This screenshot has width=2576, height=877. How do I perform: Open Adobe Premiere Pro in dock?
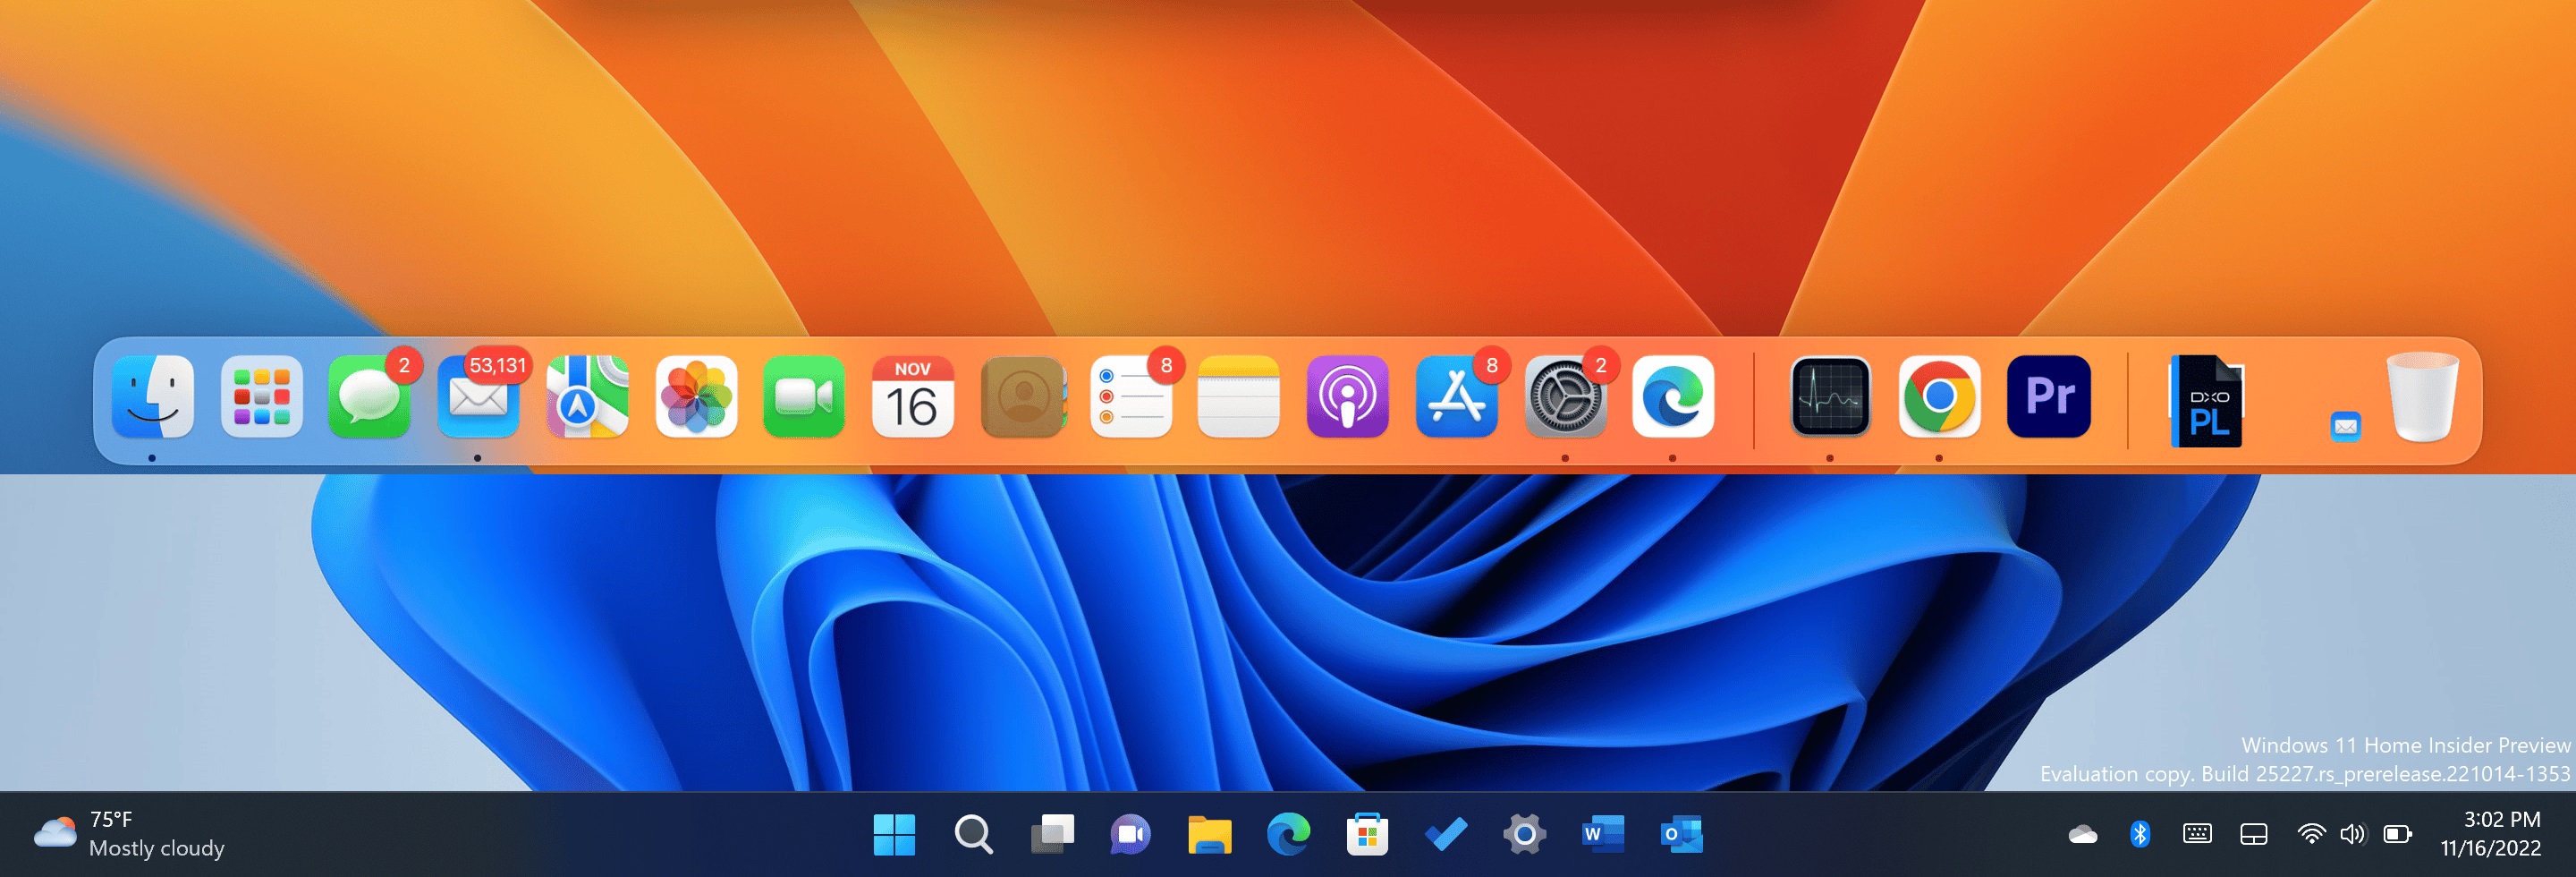tap(2048, 397)
